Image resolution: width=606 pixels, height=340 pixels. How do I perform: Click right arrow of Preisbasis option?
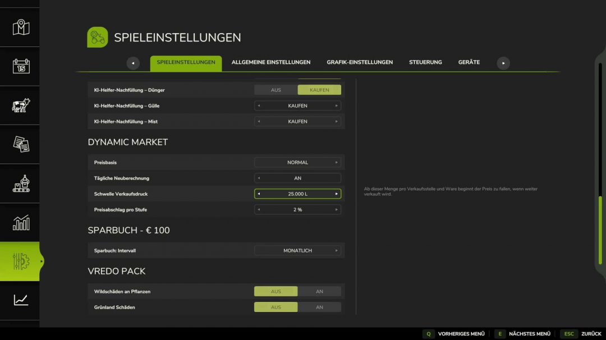(336, 162)
